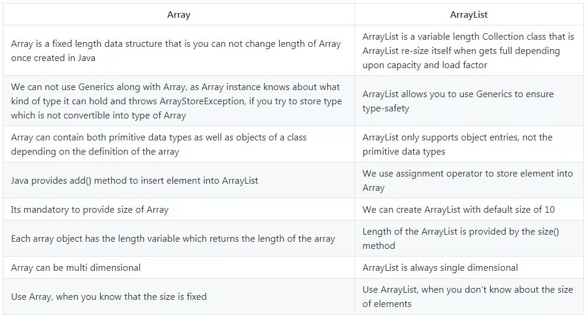Click the assignment operator cell
The height and width of the screenshot is (317, 588).
point(469,180)
